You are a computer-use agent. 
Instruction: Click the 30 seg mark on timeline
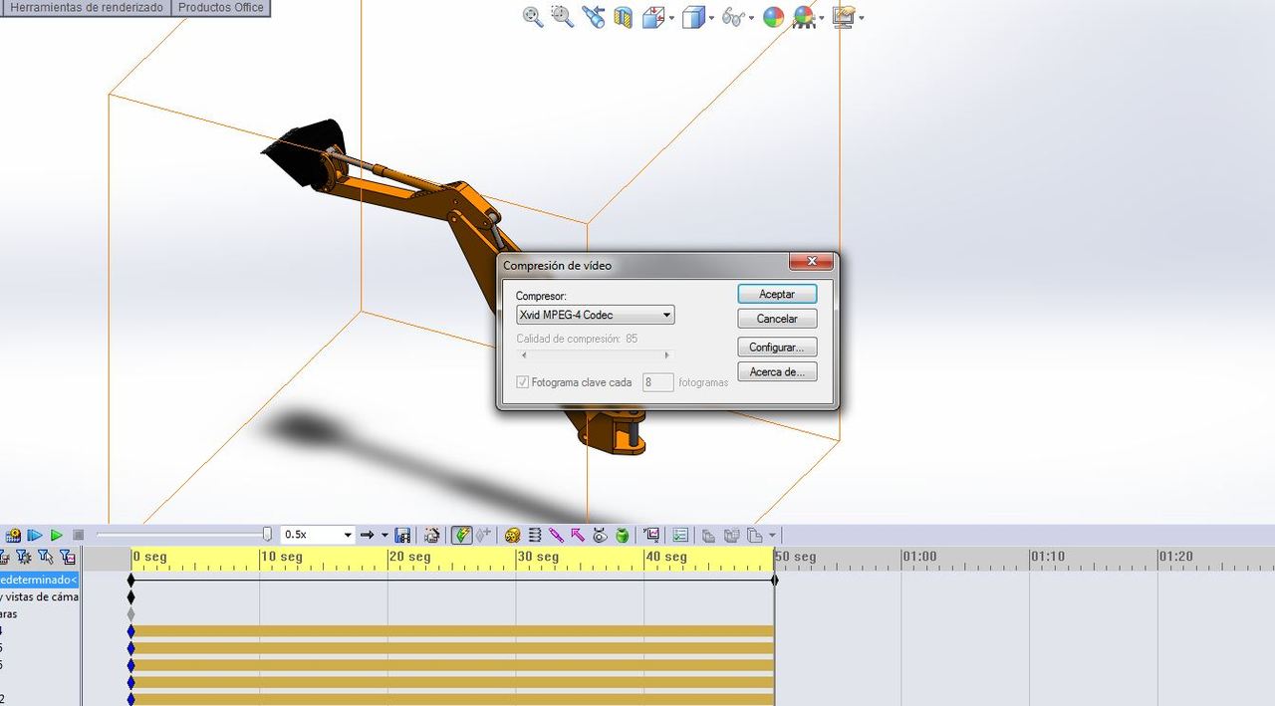click(x=517, y=558)
